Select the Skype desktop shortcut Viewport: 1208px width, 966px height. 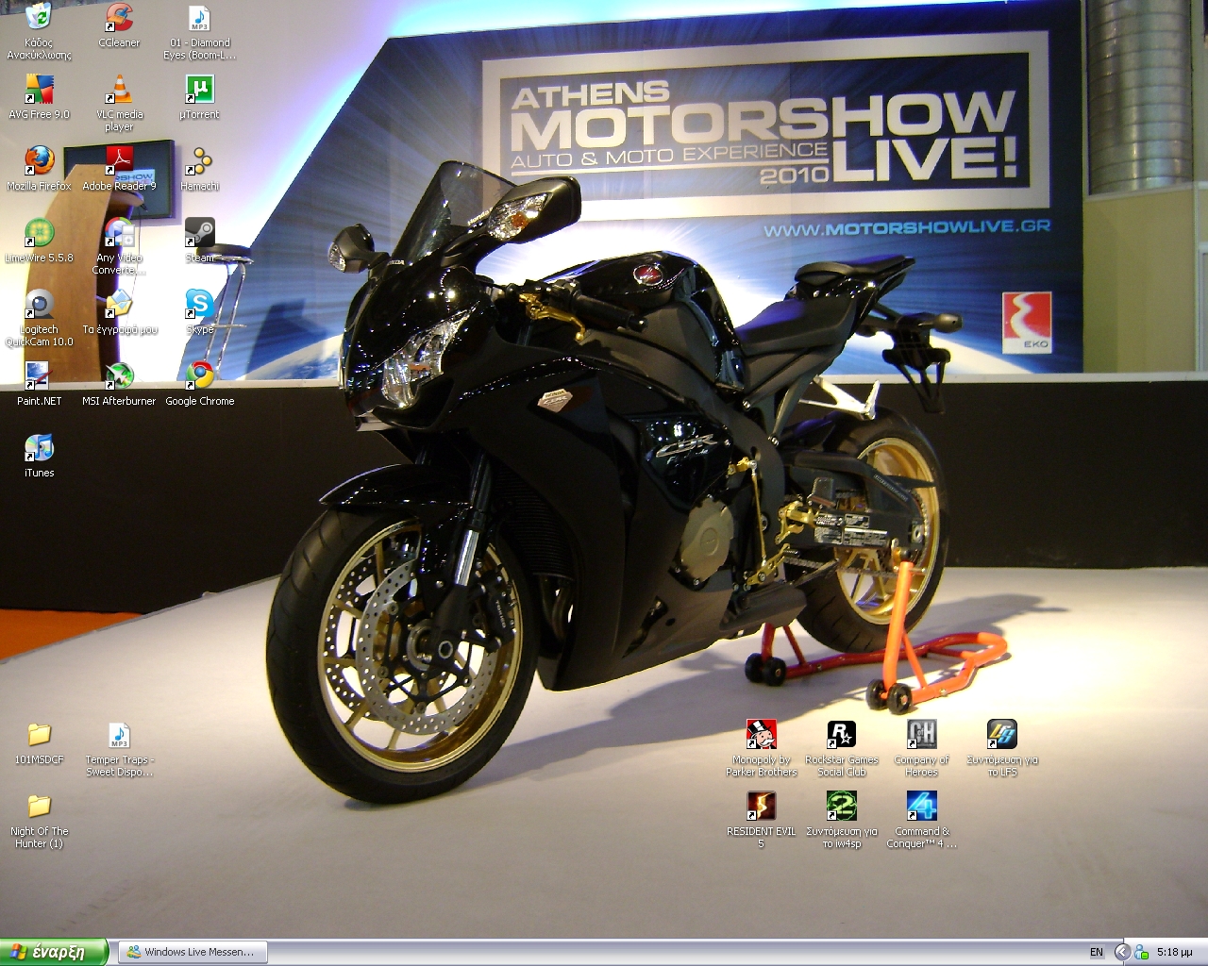coord(199,312)
